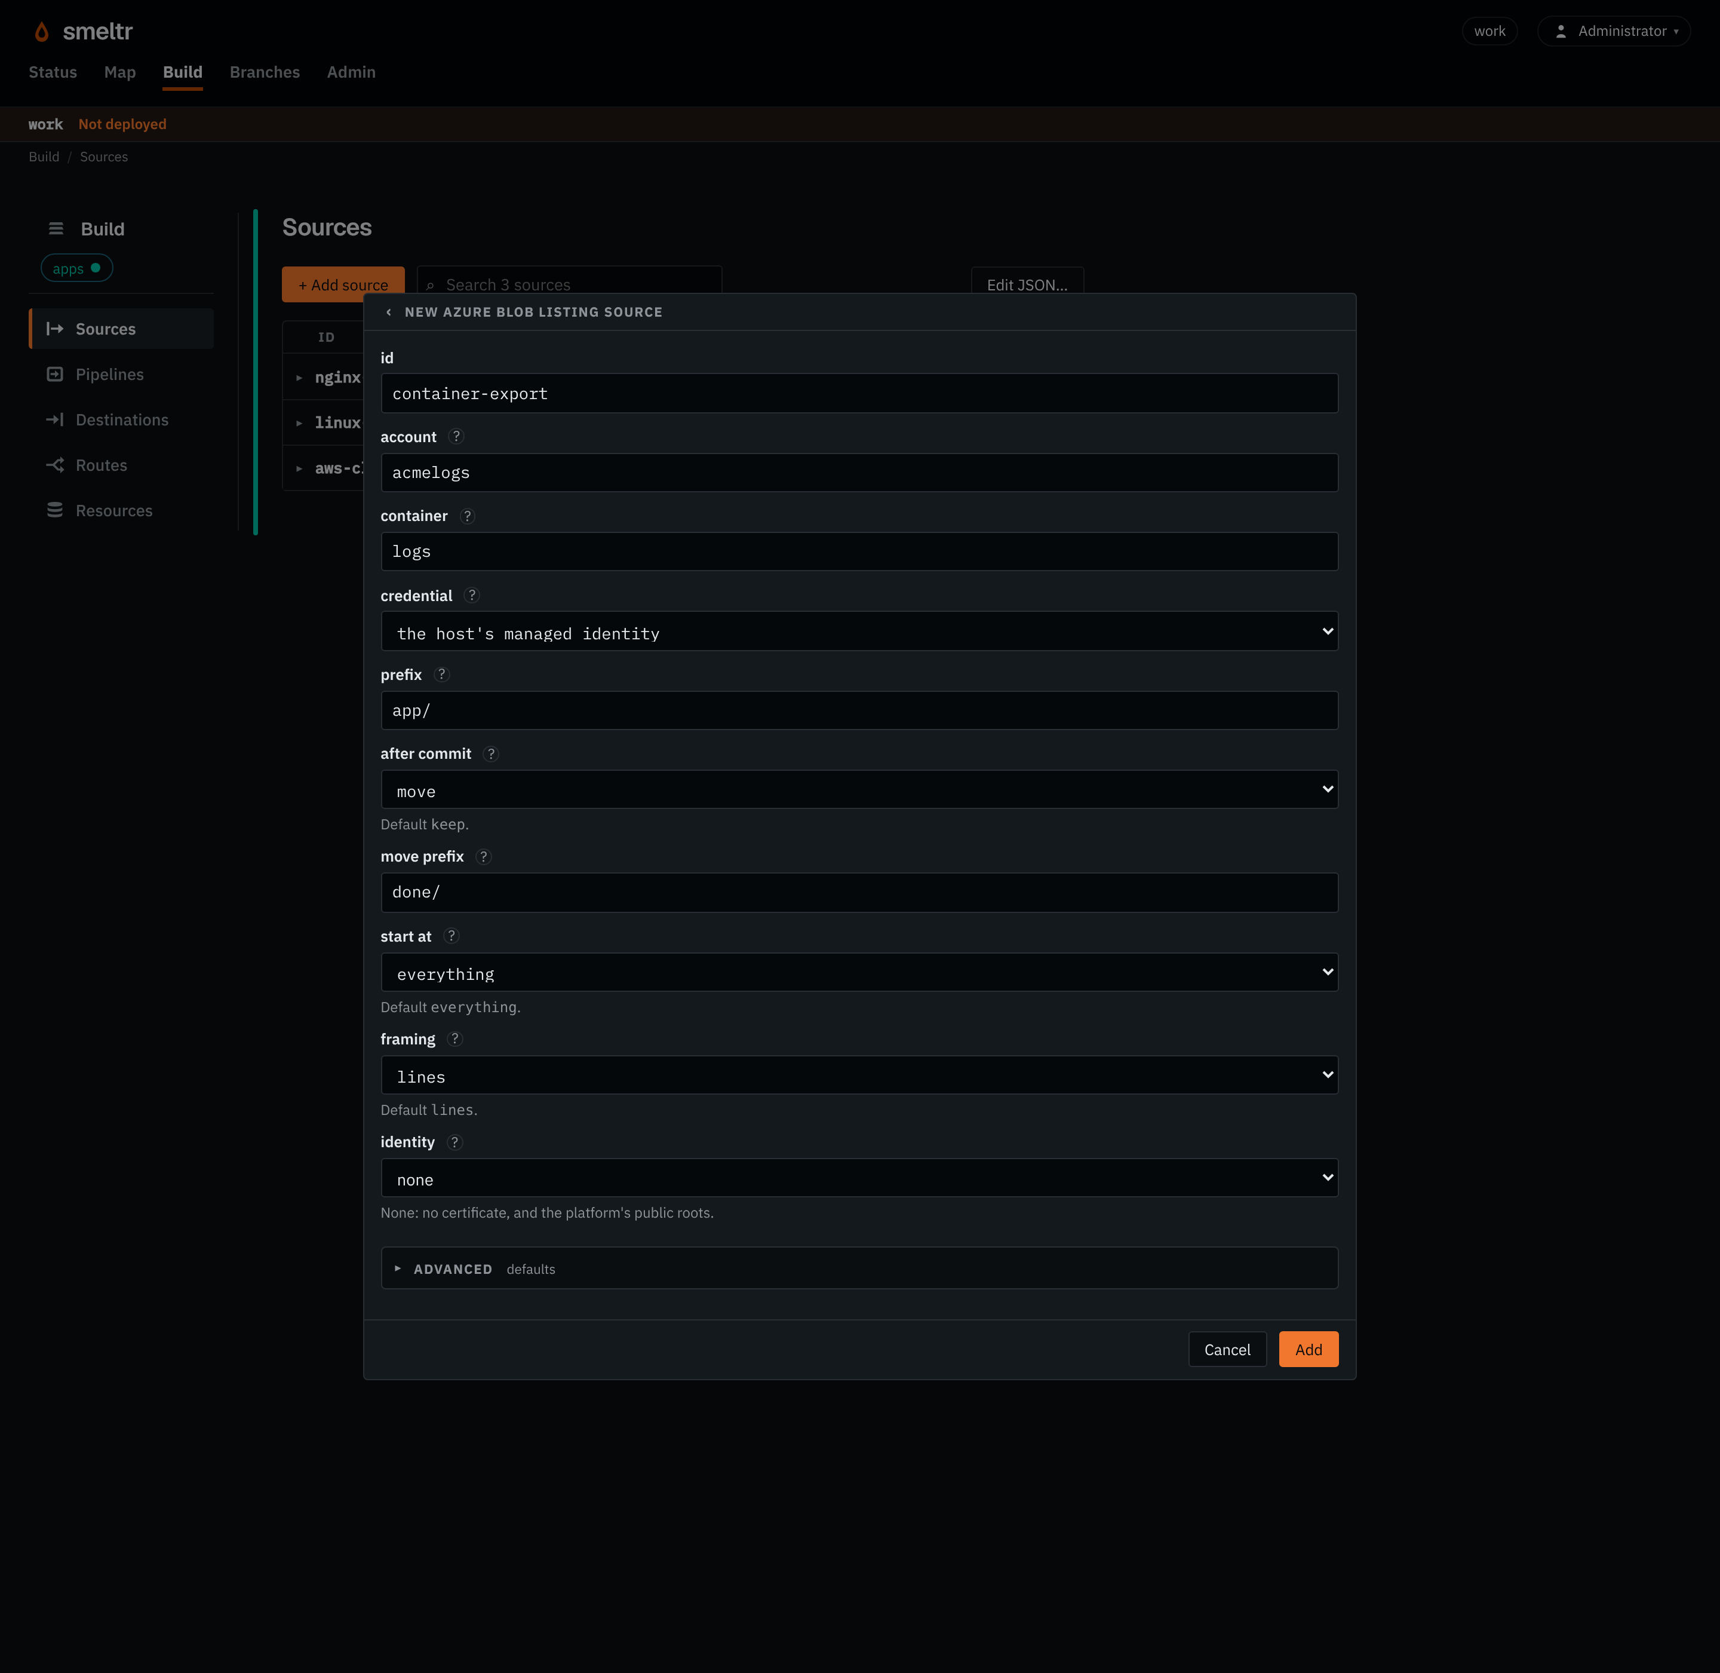Click the Add source button

[x=343, y=284]
